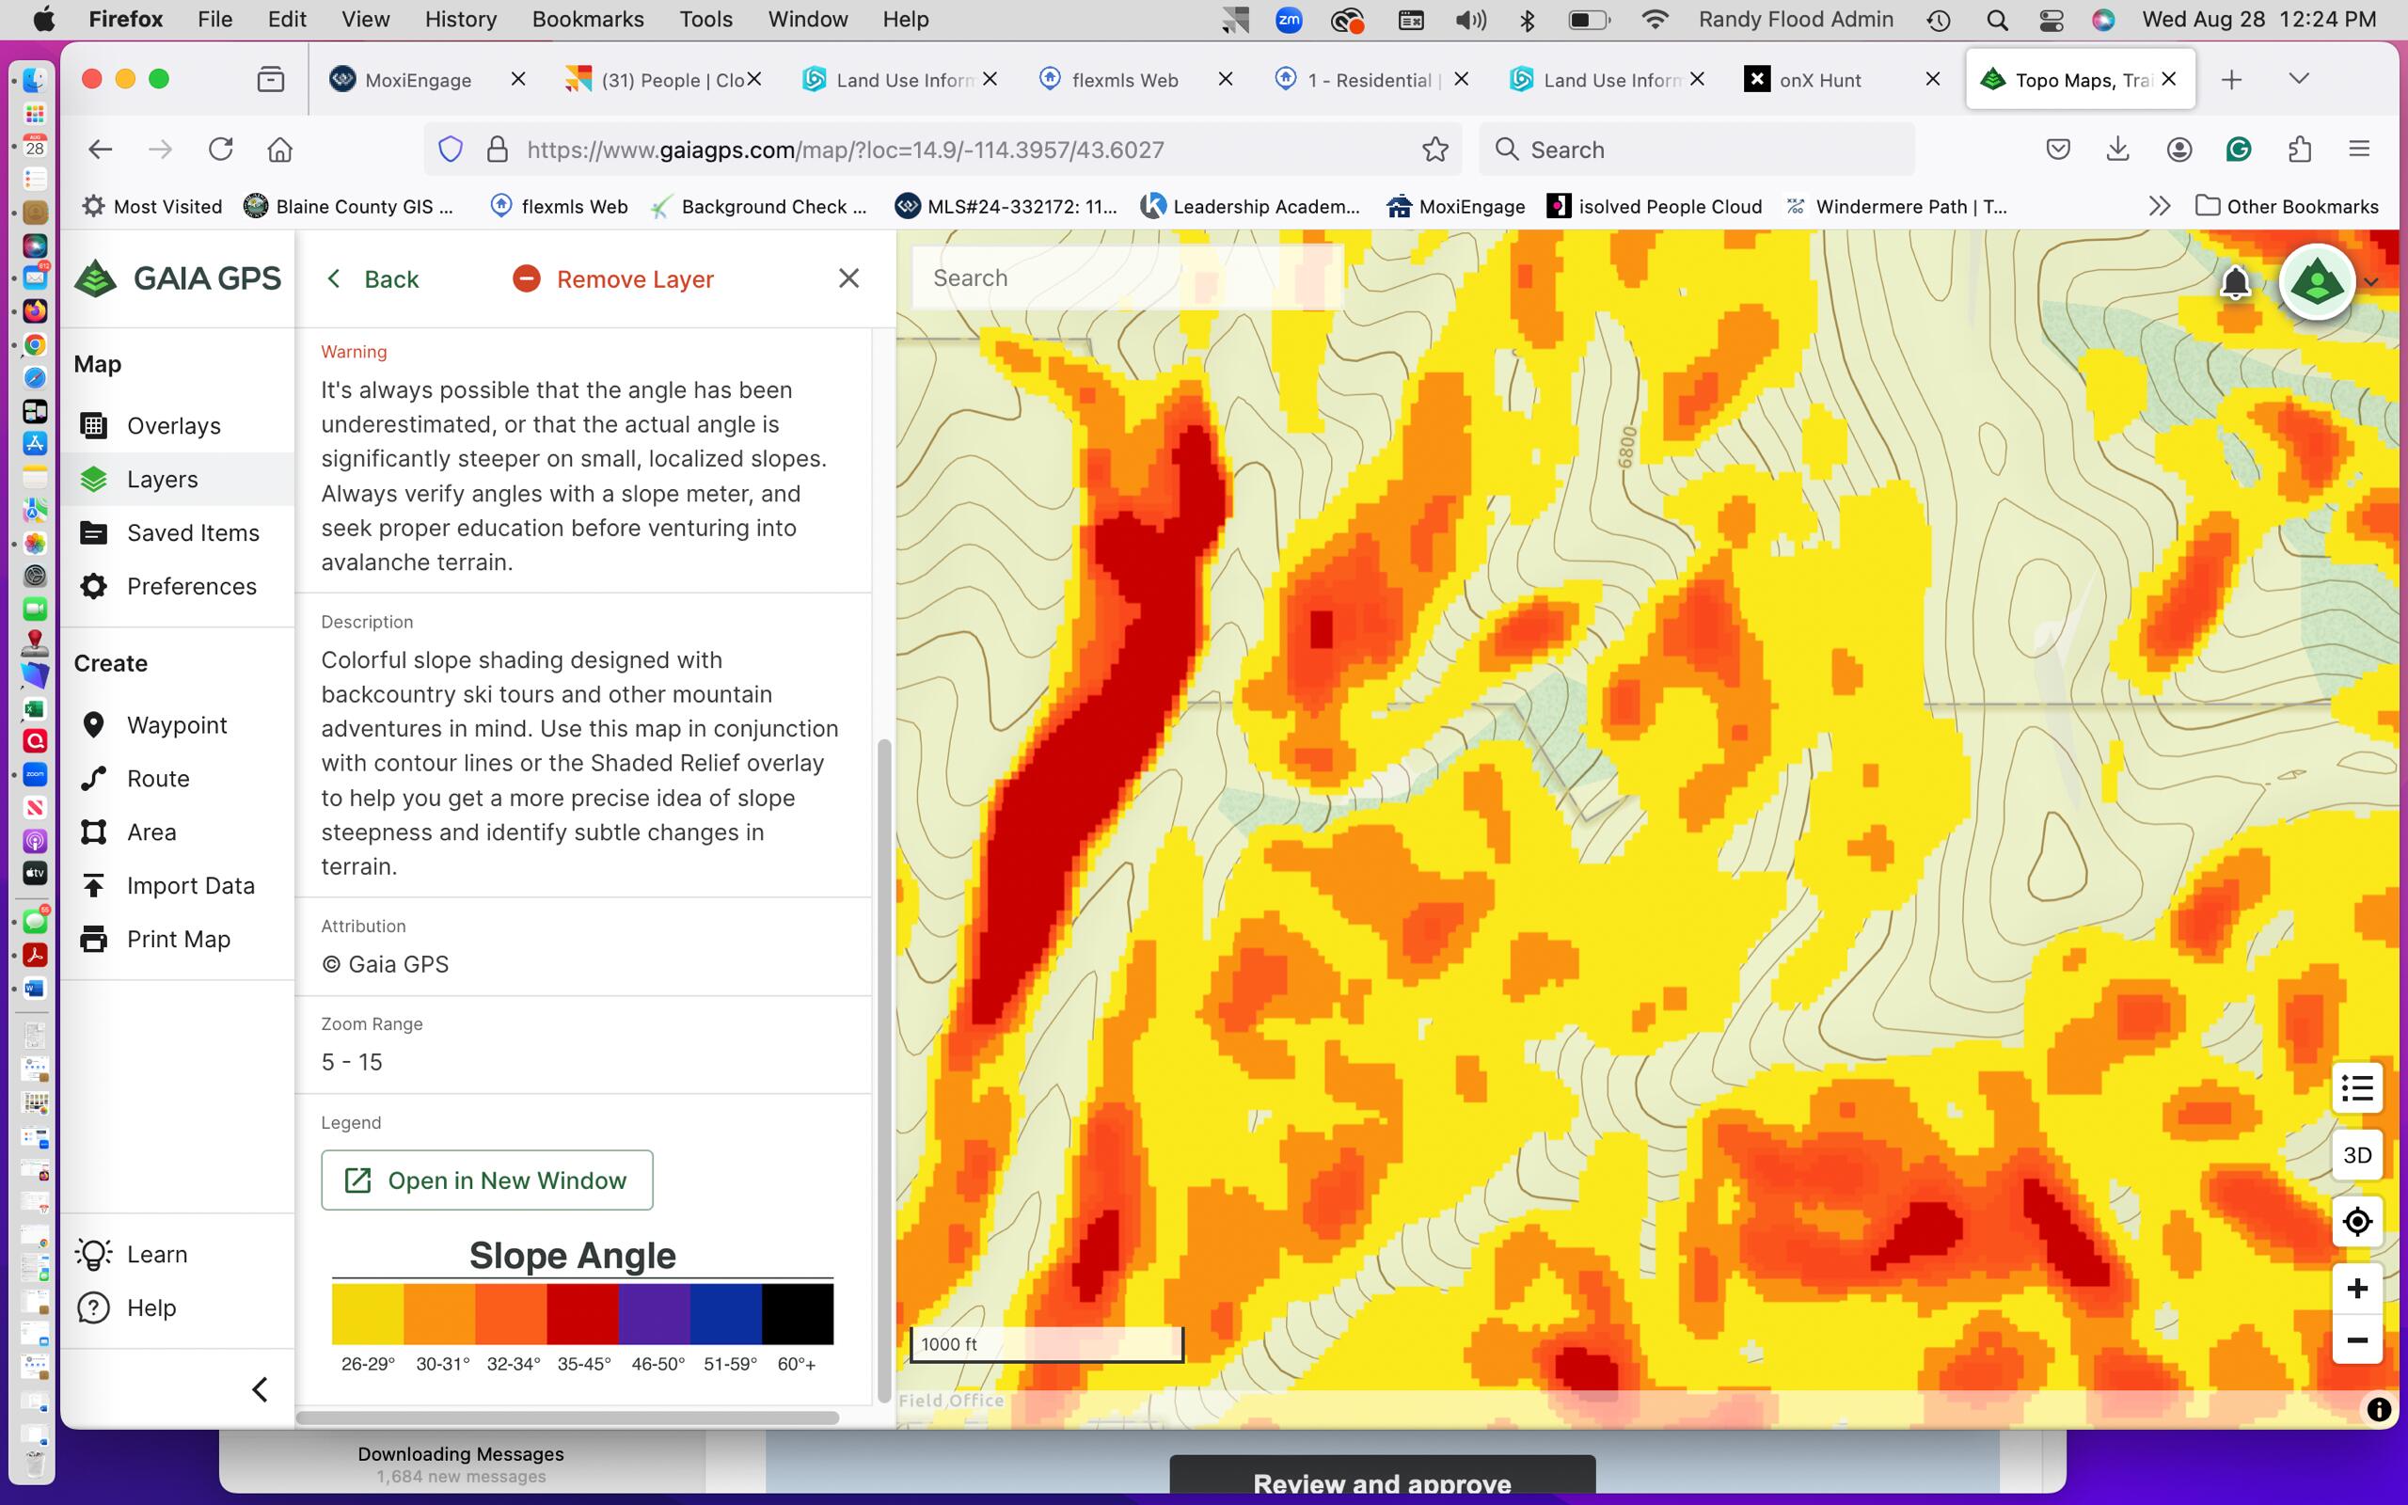Open the notifications bell icon

tap(2235, 283)
